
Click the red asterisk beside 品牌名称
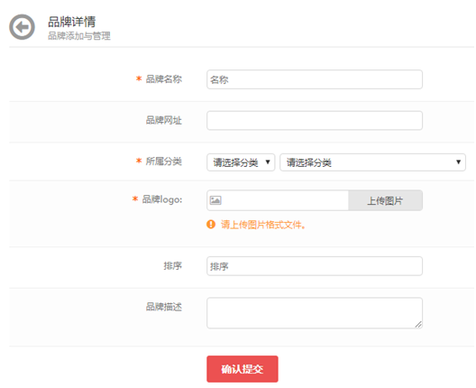(x=139, y=79)
